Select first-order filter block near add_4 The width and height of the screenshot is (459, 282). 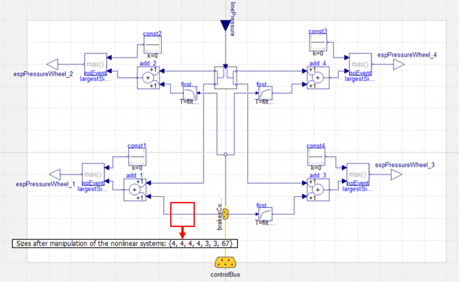pyautogui.click(x=265, y=93)
